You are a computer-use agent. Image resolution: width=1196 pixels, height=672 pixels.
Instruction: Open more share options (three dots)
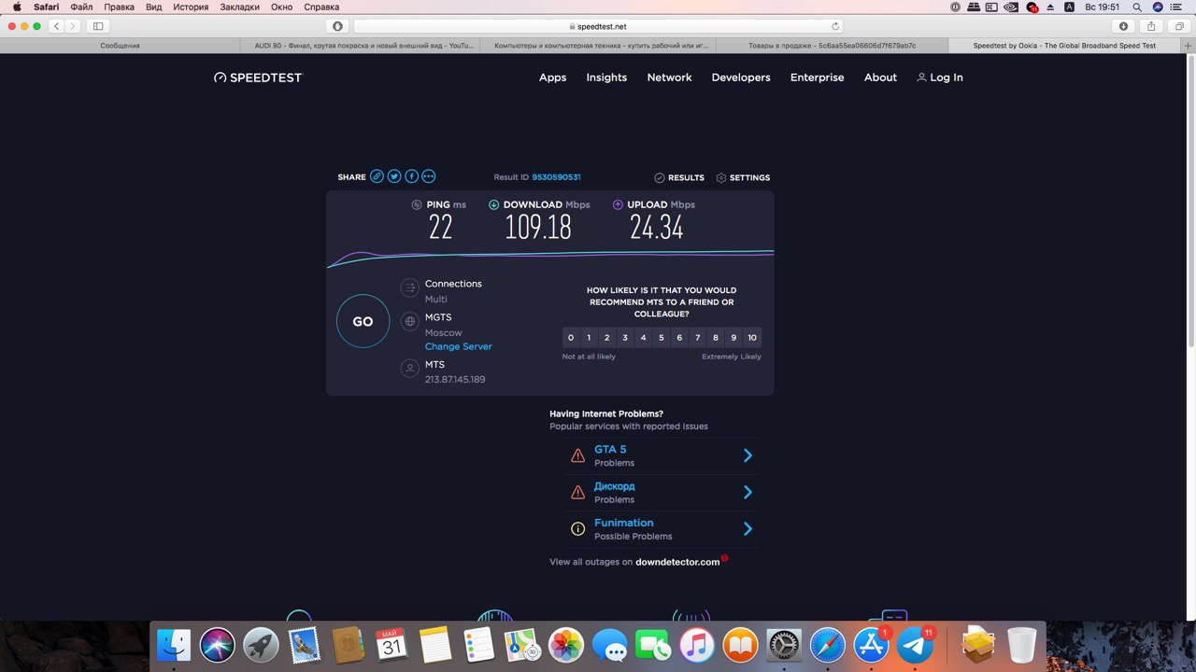[x=429, y=176]
